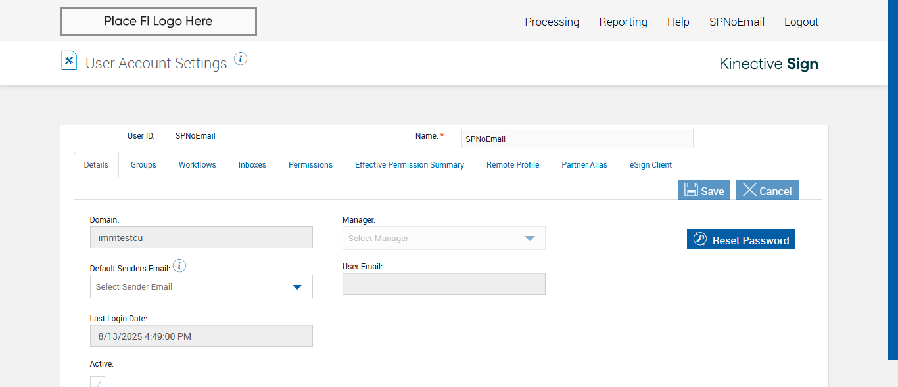
Task: Select the eSign Client tab
Action: pos(650,165)
